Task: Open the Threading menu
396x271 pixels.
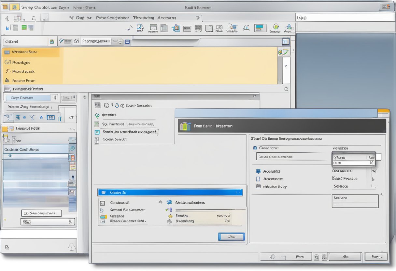Action: [143, 18]
